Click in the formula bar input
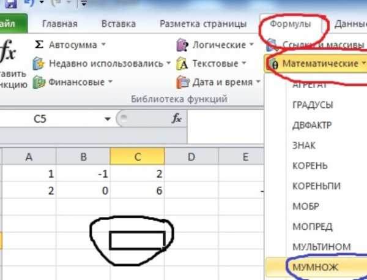367x280 pixels. coord(225,126)
